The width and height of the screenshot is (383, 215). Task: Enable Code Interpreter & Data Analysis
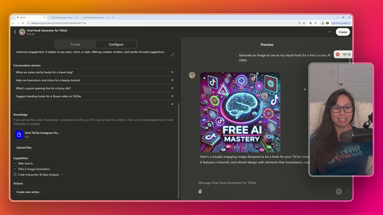(x=15, y=175)
